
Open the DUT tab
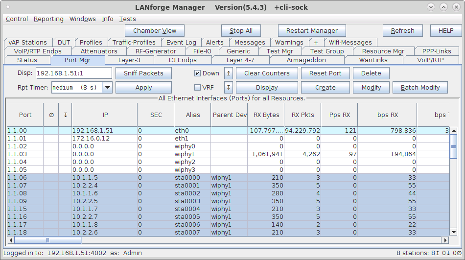[x=64, y=43]
